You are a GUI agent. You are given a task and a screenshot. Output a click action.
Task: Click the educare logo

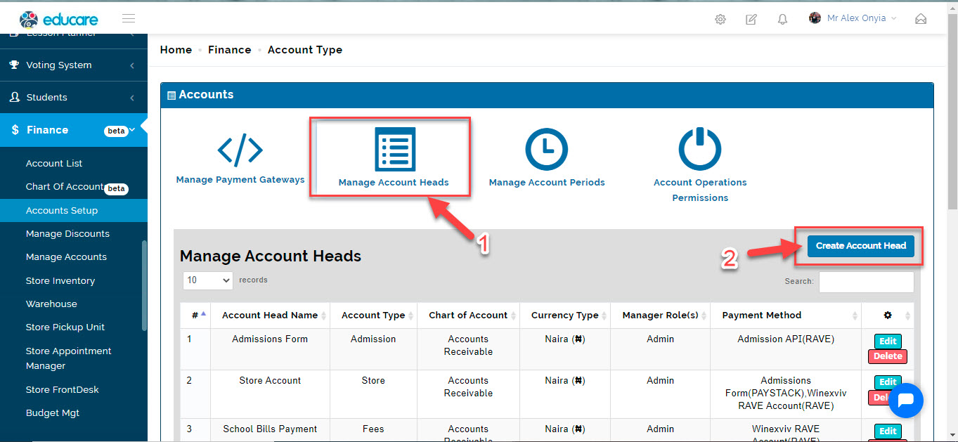pyautogui.click(x=59, y=19)
